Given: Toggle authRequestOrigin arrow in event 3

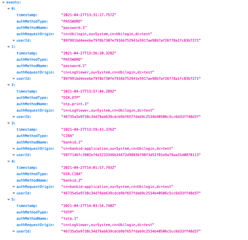Looking at the screenshot, I should click(14, 148).
